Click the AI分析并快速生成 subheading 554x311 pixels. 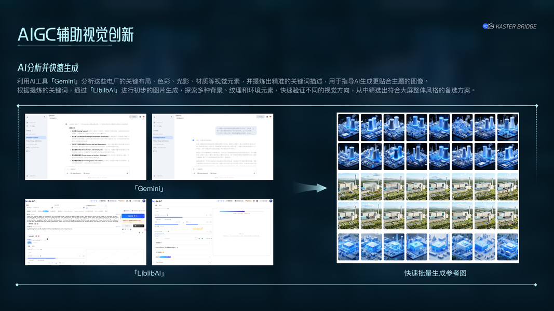(48, 67)
